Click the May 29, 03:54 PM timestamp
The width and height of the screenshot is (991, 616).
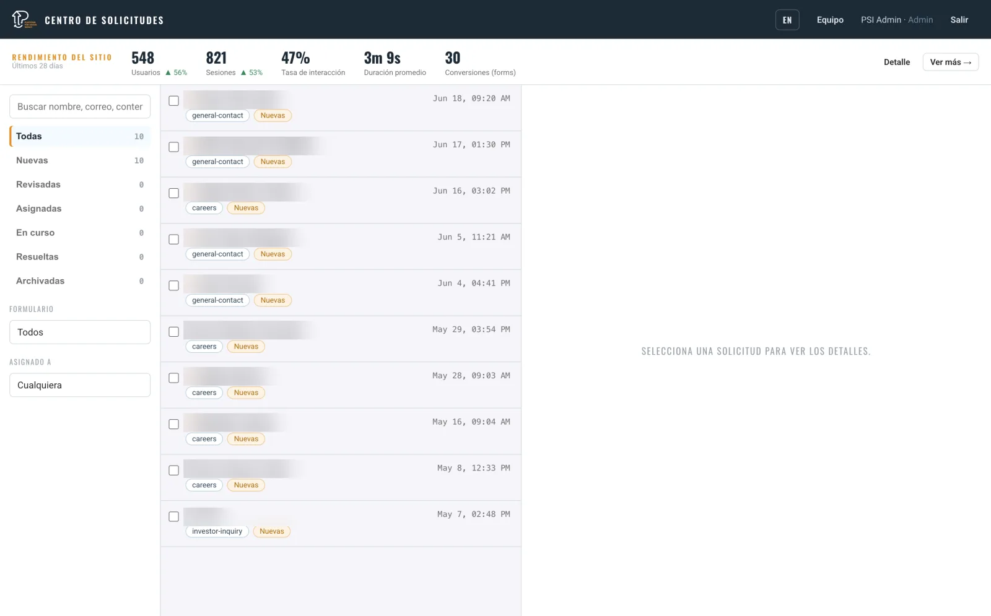pos(471,329)
